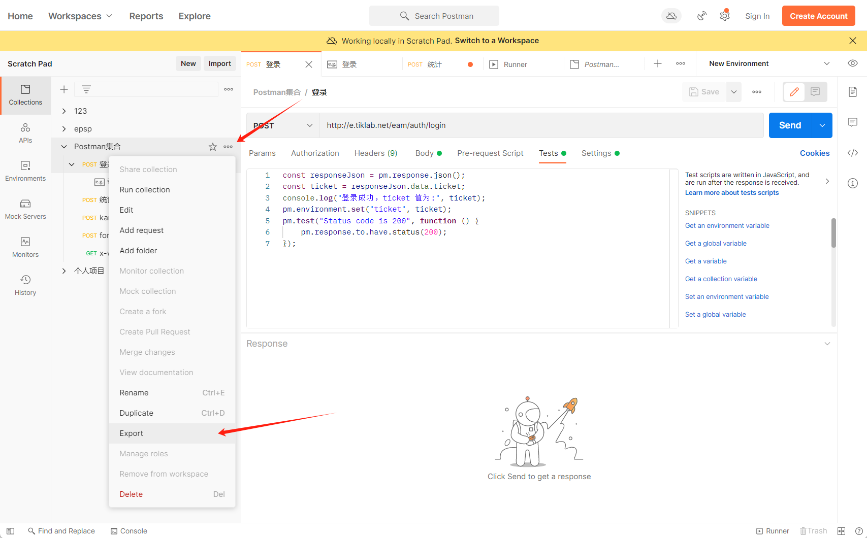Choose Export from the context menu

click(172, 433)
